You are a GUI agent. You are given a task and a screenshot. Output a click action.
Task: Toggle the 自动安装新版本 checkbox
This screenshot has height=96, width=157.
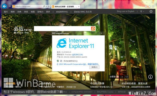61,61
